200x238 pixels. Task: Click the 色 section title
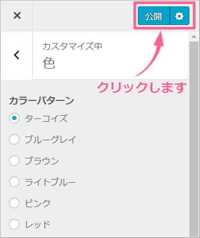[49, 63]
